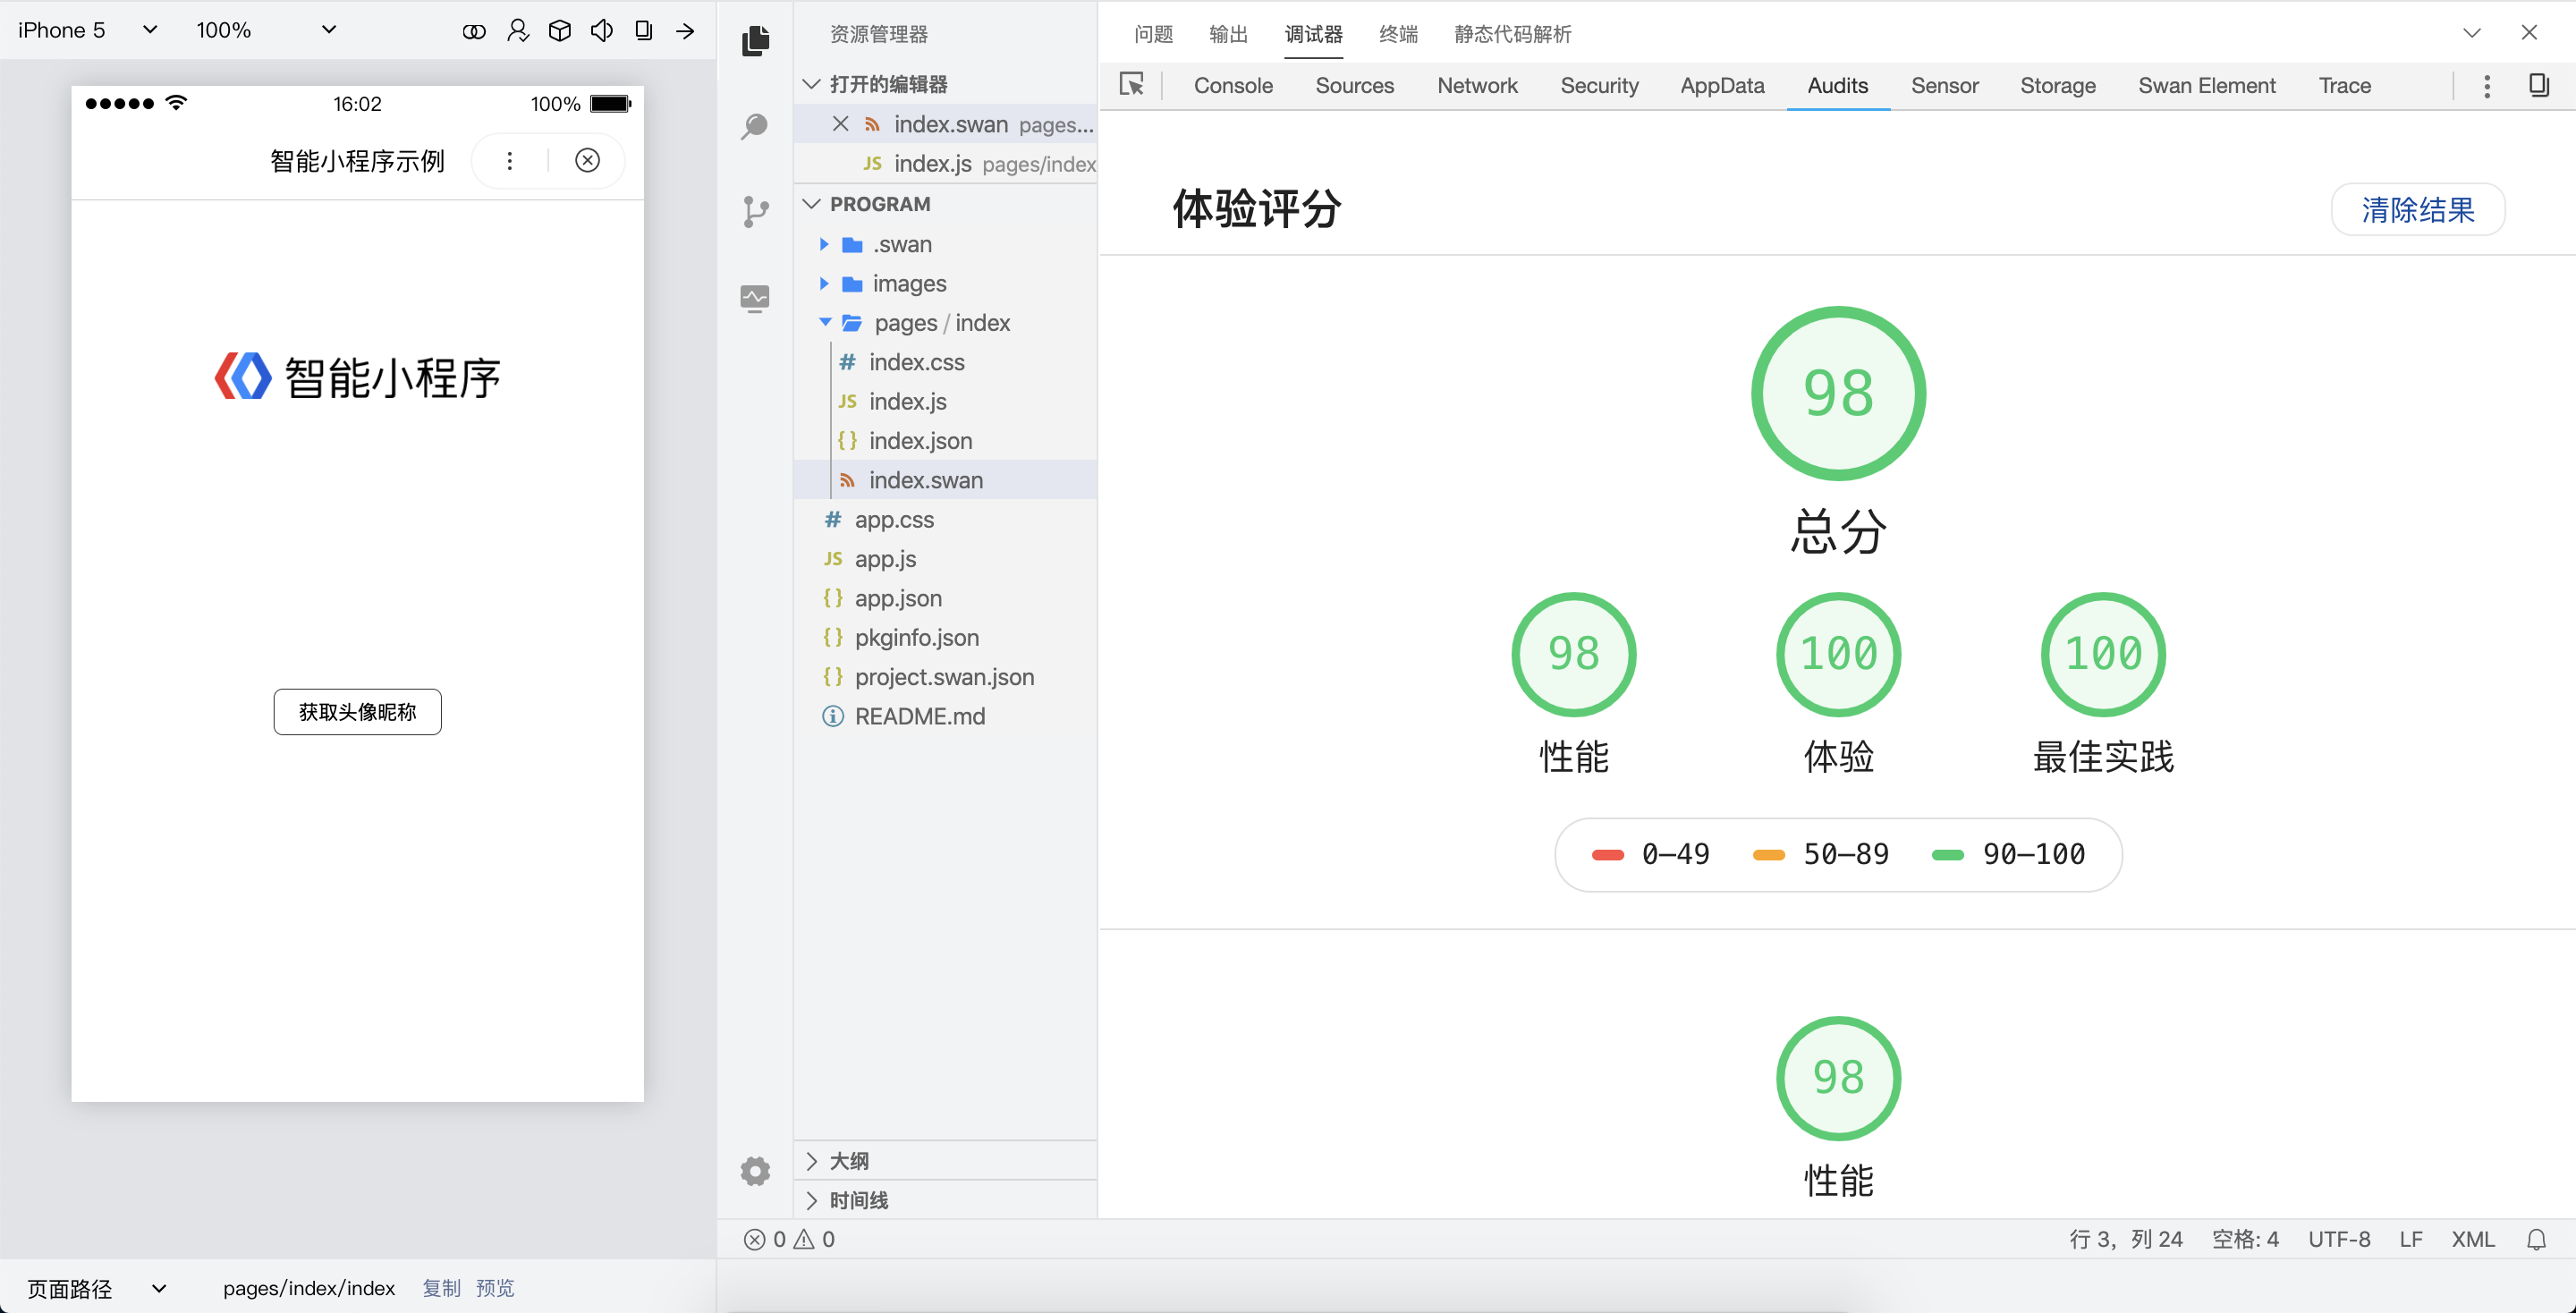The height and width of the screenshot is (1313, 2576).
Task: Expand the 大纲 outline section
Action: 848,1161
